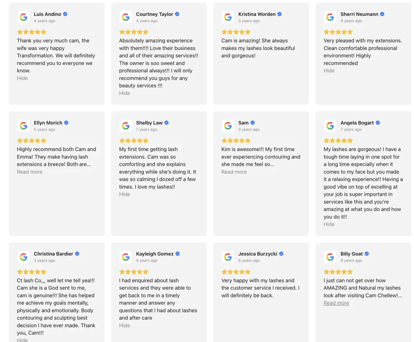Click the Google icon on Shelby Law's review
Viewport: 414px width, 342px height.
[x=126, y=126]
